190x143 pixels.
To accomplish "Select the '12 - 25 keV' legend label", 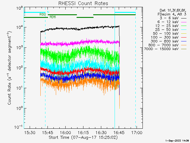I will (x=167, y=26).
